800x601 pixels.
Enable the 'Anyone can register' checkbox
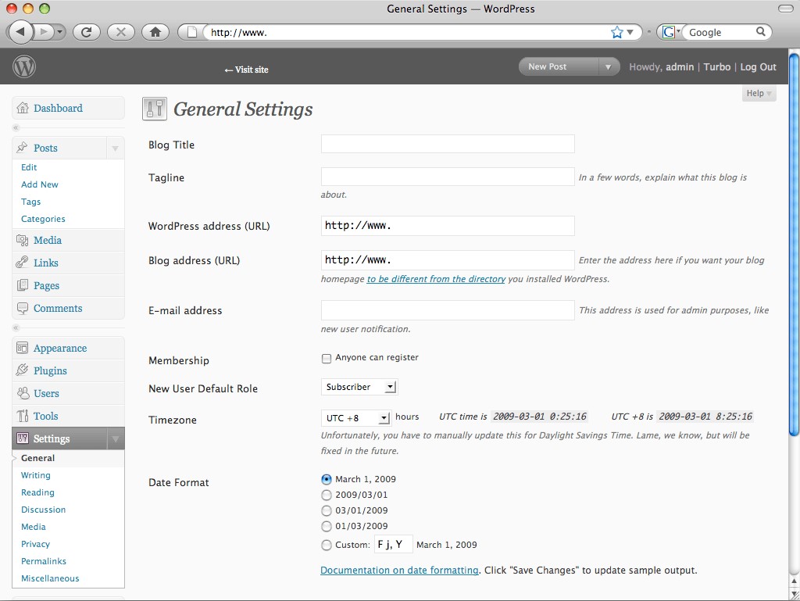coord(327,359)
